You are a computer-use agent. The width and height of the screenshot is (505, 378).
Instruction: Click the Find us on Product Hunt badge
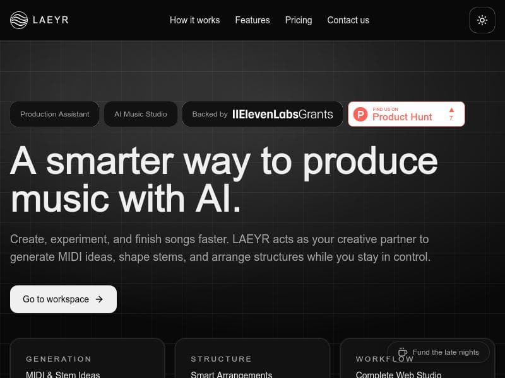[x=406, y=114]
